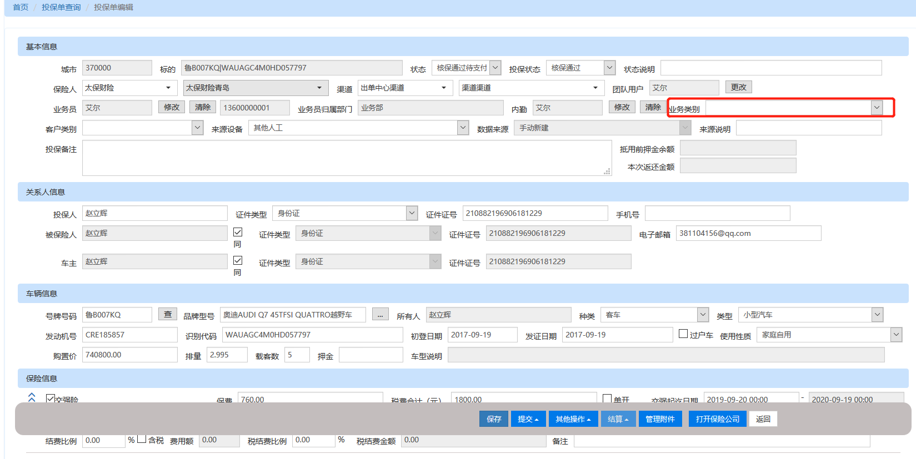Viewport: 916px width, 459px height.
Task: Click the 保存 button
Action: click(494, 419)
